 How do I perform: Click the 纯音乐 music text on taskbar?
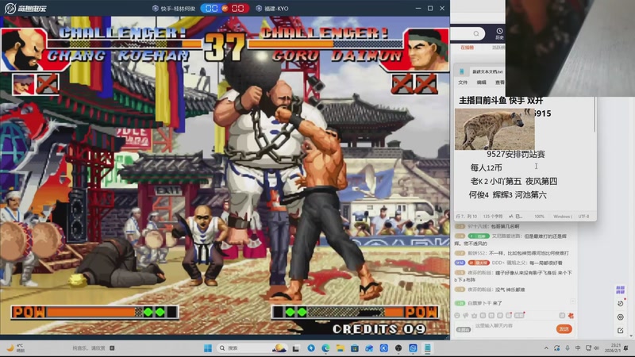click(89, 348)
